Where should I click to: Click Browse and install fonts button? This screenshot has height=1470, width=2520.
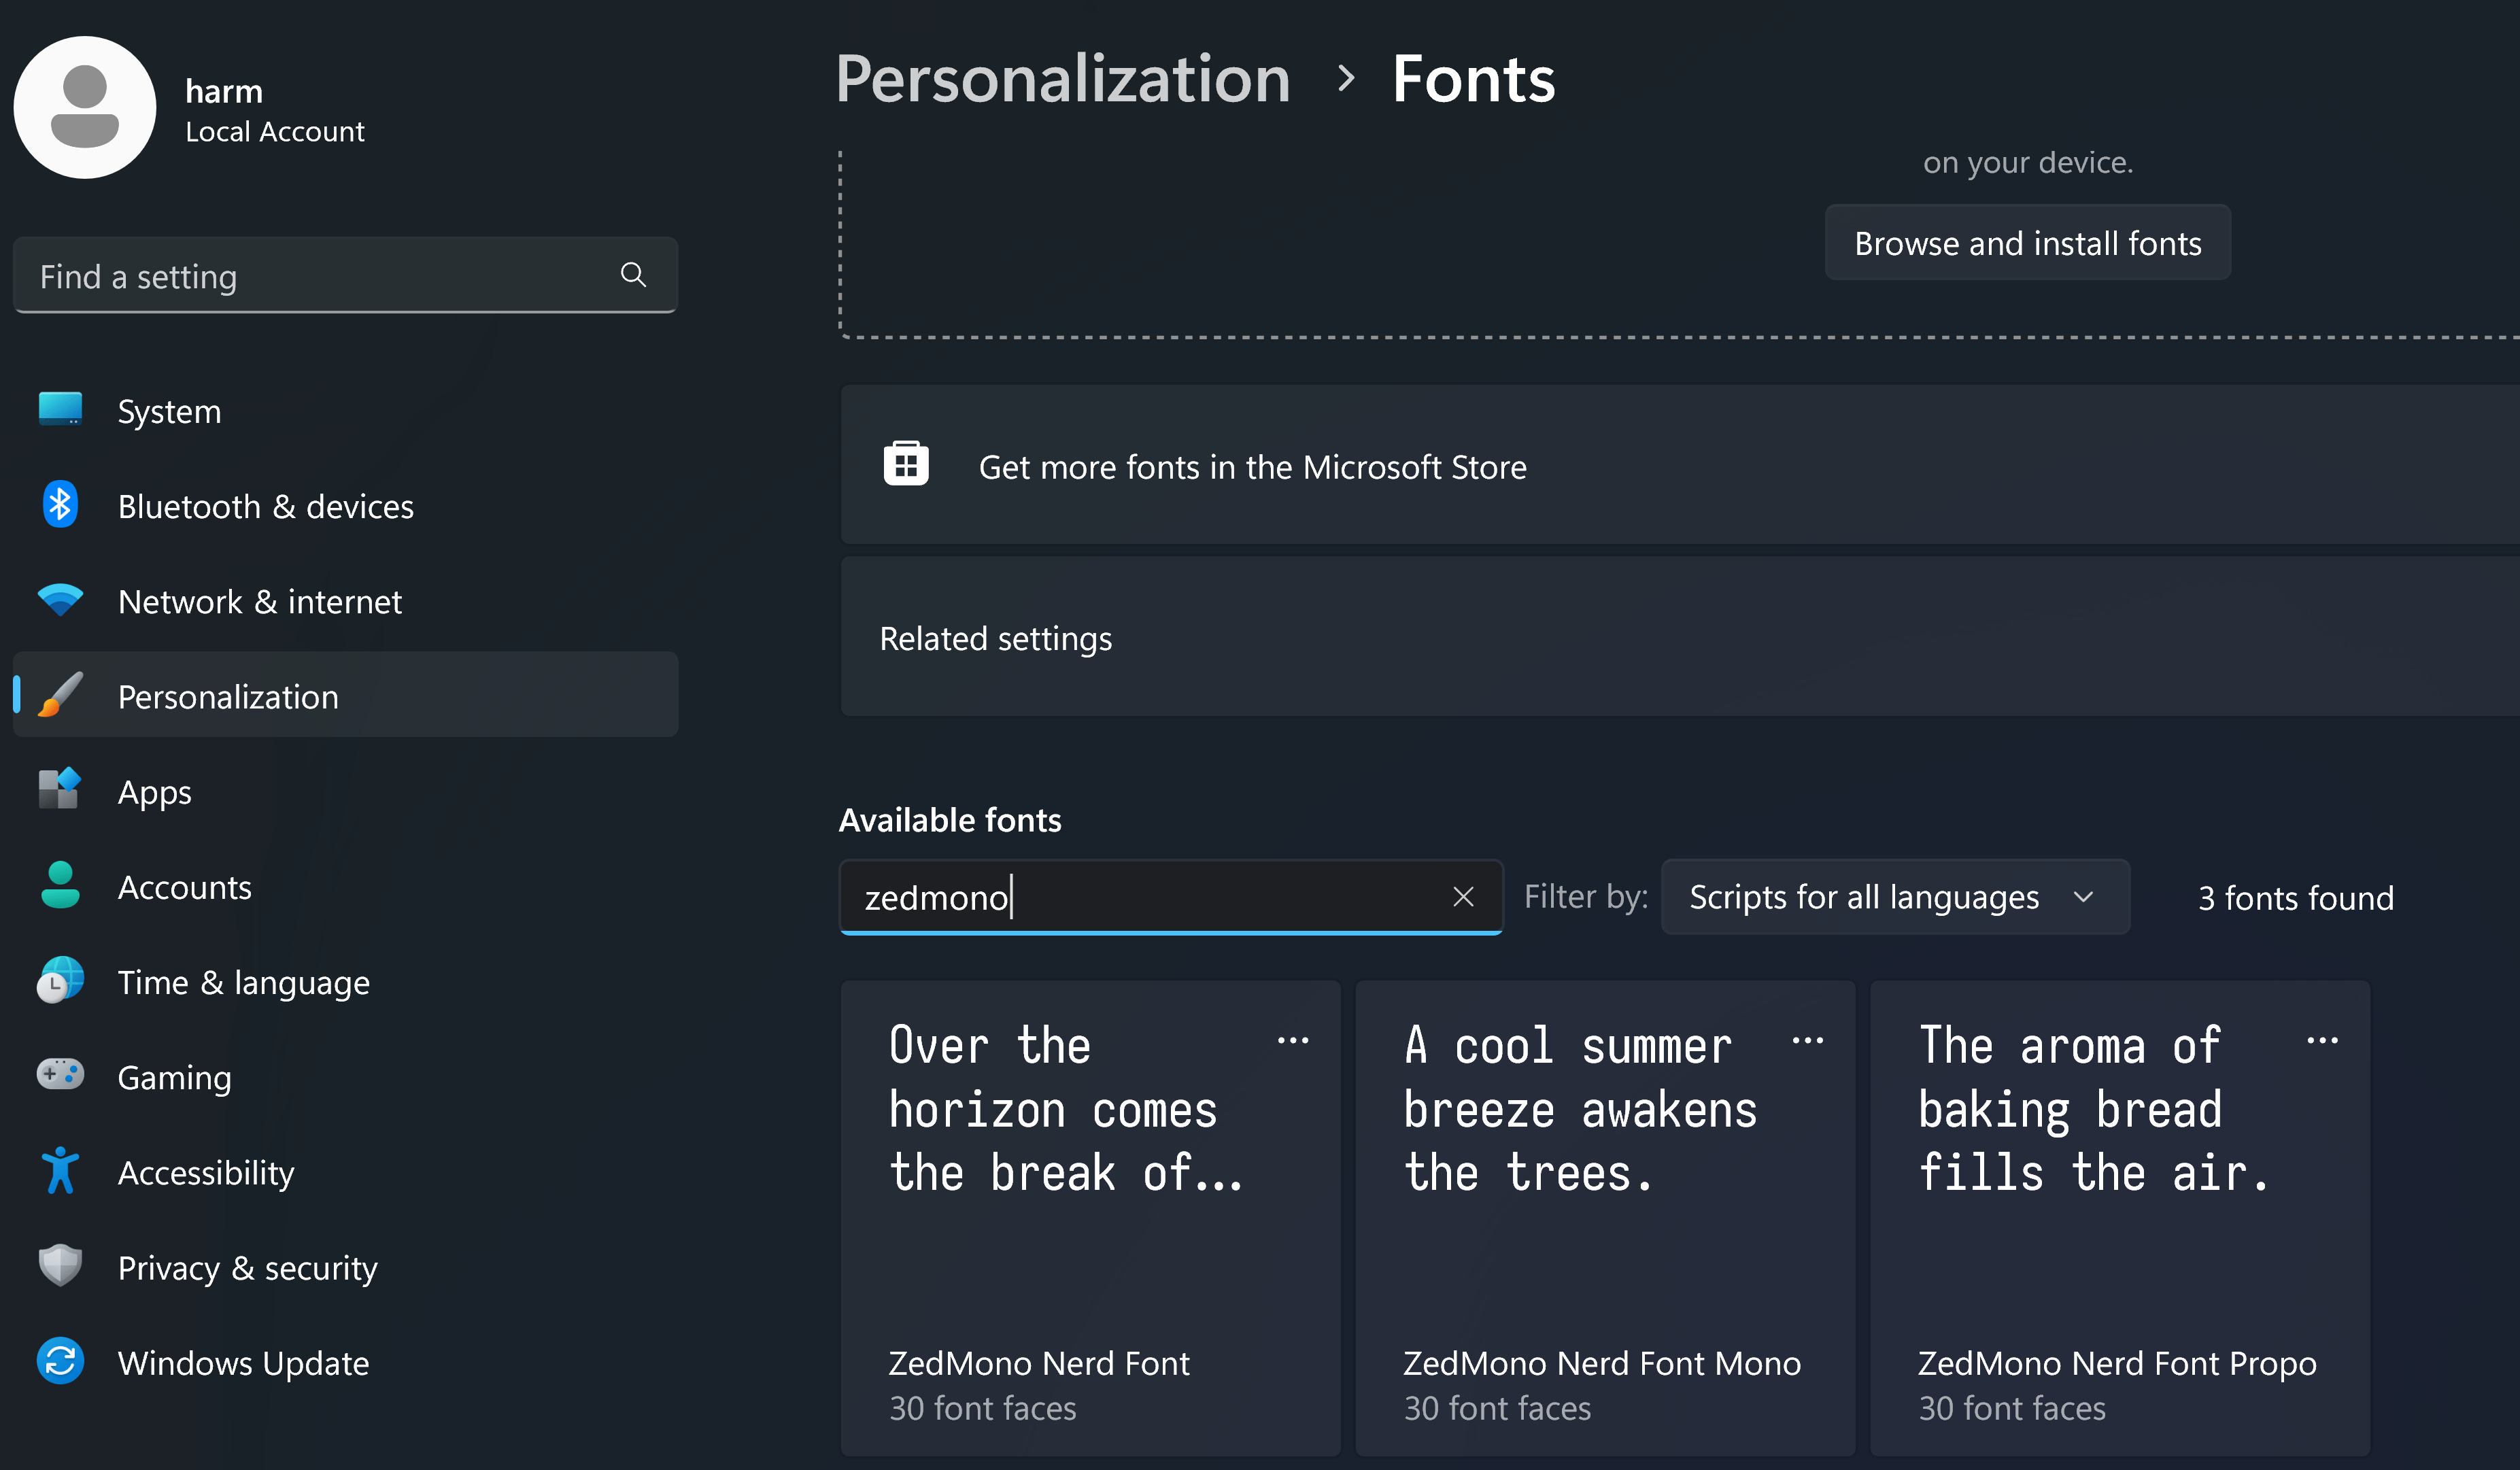[x=2027, y=243]
